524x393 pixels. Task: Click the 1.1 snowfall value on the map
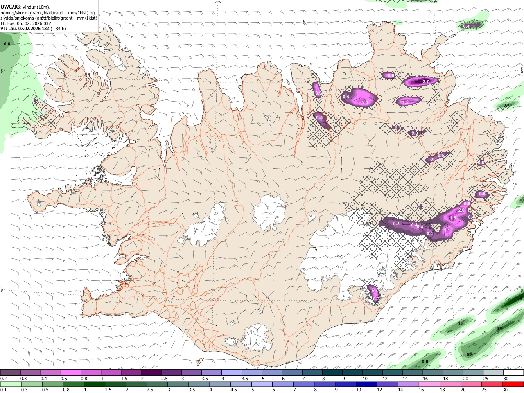(x=447, y=231)
